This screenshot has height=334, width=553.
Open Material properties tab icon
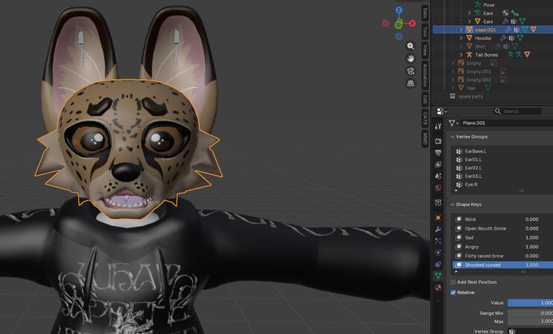point(438,287)
